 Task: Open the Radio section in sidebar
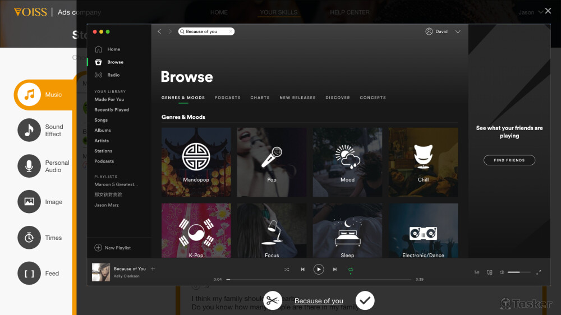coord(113,75)
